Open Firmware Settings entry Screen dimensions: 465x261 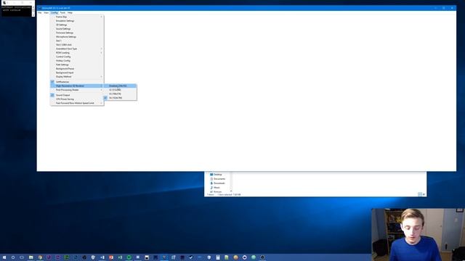tap(77, 33)
